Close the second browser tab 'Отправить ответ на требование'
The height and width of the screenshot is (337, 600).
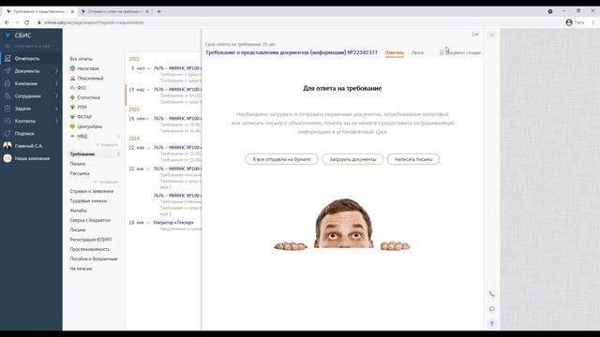147,11
